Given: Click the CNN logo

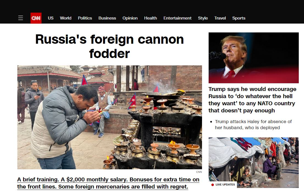Looking at the screenshot, I should 36,18.
